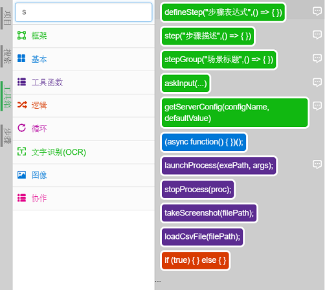325x290 pixels.
Task: Select the if (true) else block
Action: pos(195,260)
